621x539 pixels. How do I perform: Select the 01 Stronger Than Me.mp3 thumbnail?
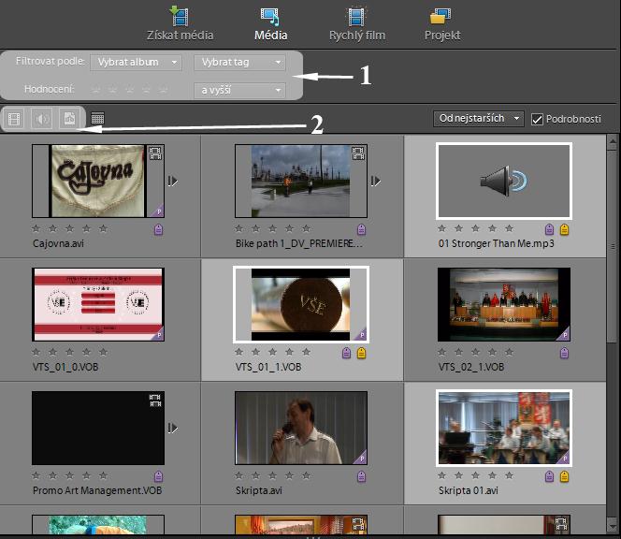[504, 181]
